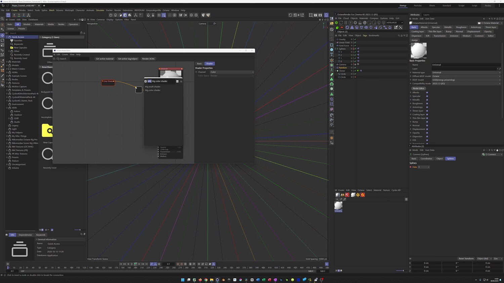
Task: Select the Coordinates tab in Connect attributes
Action: pyautogui.click(x=426, y=159)
